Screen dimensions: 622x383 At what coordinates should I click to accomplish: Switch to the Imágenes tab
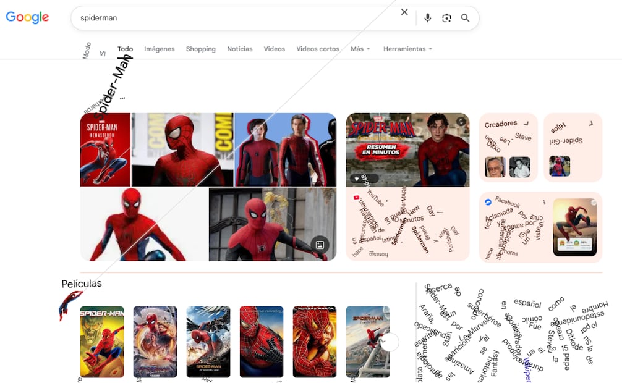(159, 49)
